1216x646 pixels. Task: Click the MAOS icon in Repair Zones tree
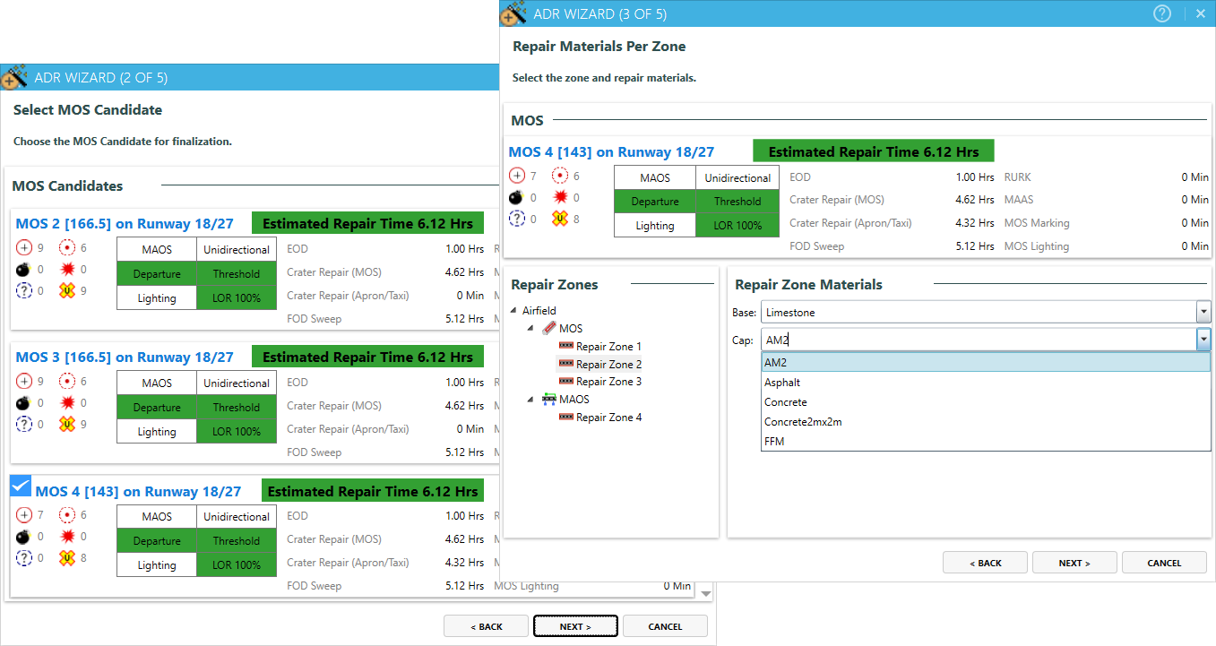click(x=548, y=400)
